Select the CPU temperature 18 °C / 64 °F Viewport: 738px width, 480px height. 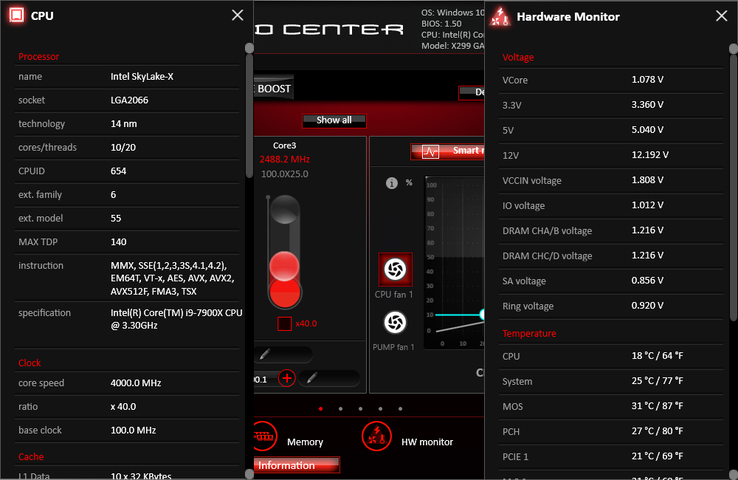(x=658, y=356)
